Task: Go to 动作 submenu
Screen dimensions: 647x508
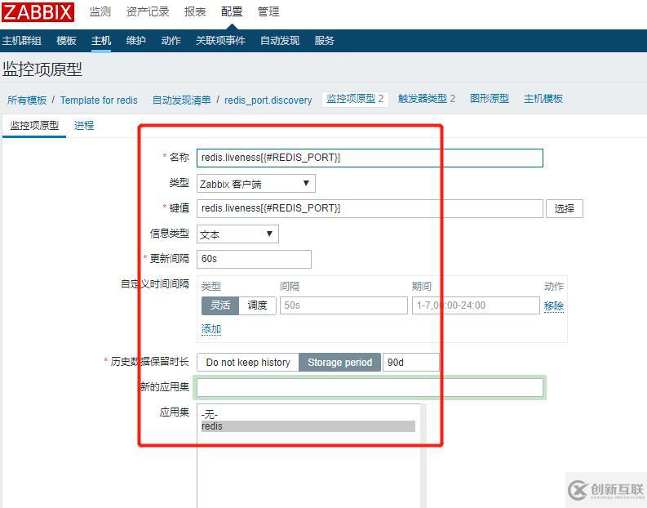Action: [171, 41]
